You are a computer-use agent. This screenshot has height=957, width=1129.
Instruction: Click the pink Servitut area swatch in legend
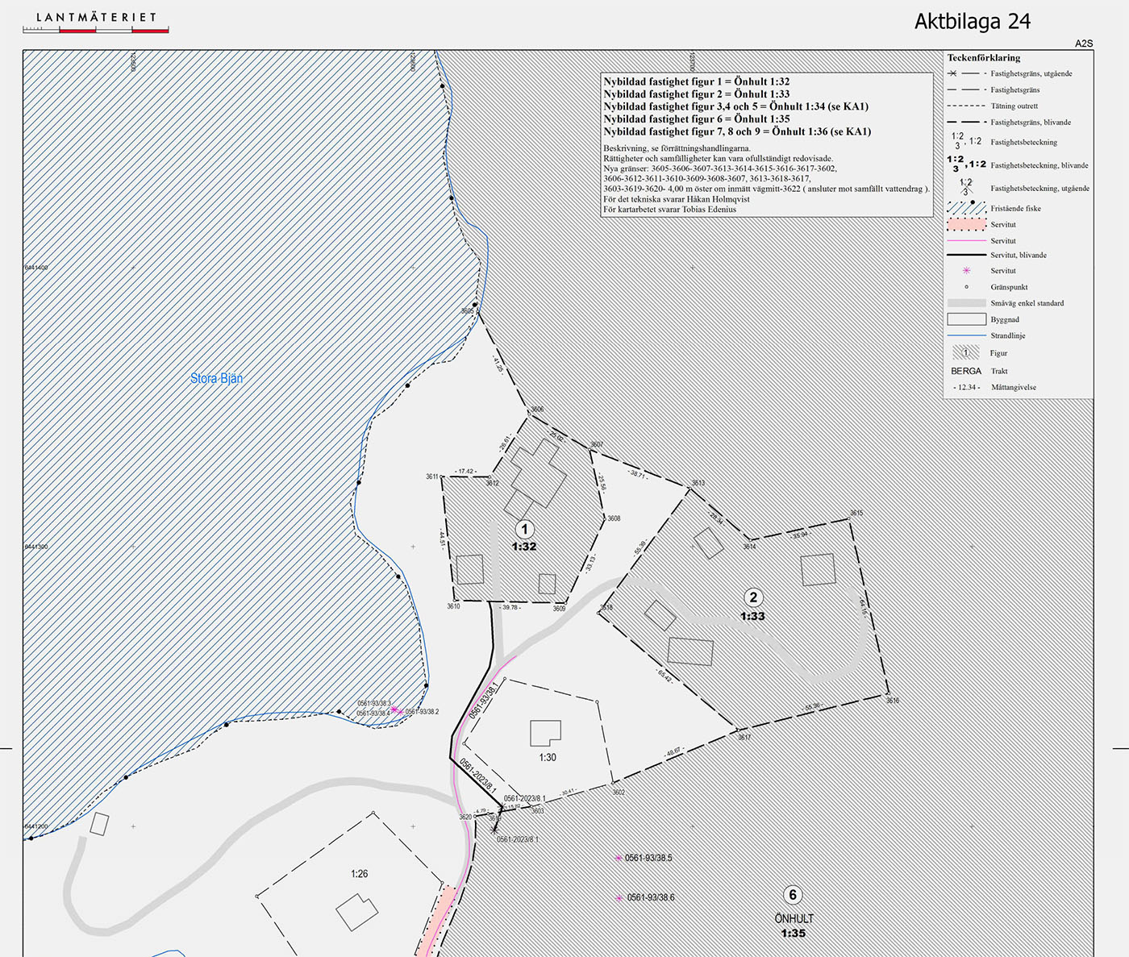coord(966,224)
